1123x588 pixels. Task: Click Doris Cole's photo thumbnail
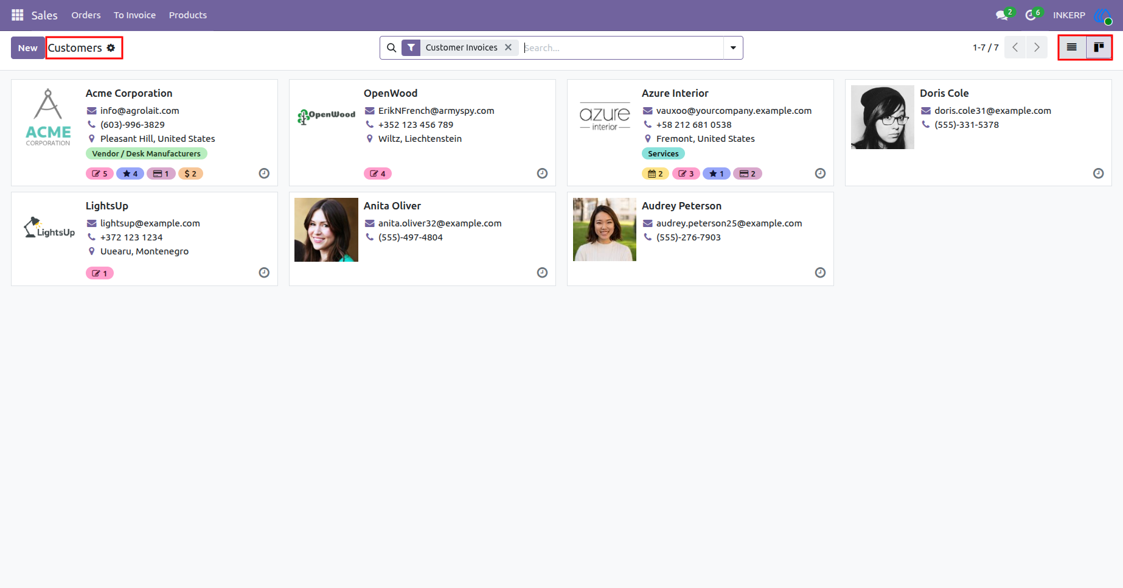(x=883, y=117)
